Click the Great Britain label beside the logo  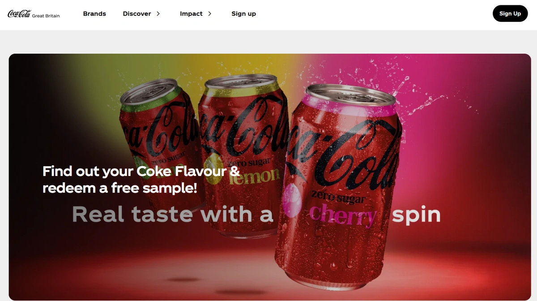[46, 16]
